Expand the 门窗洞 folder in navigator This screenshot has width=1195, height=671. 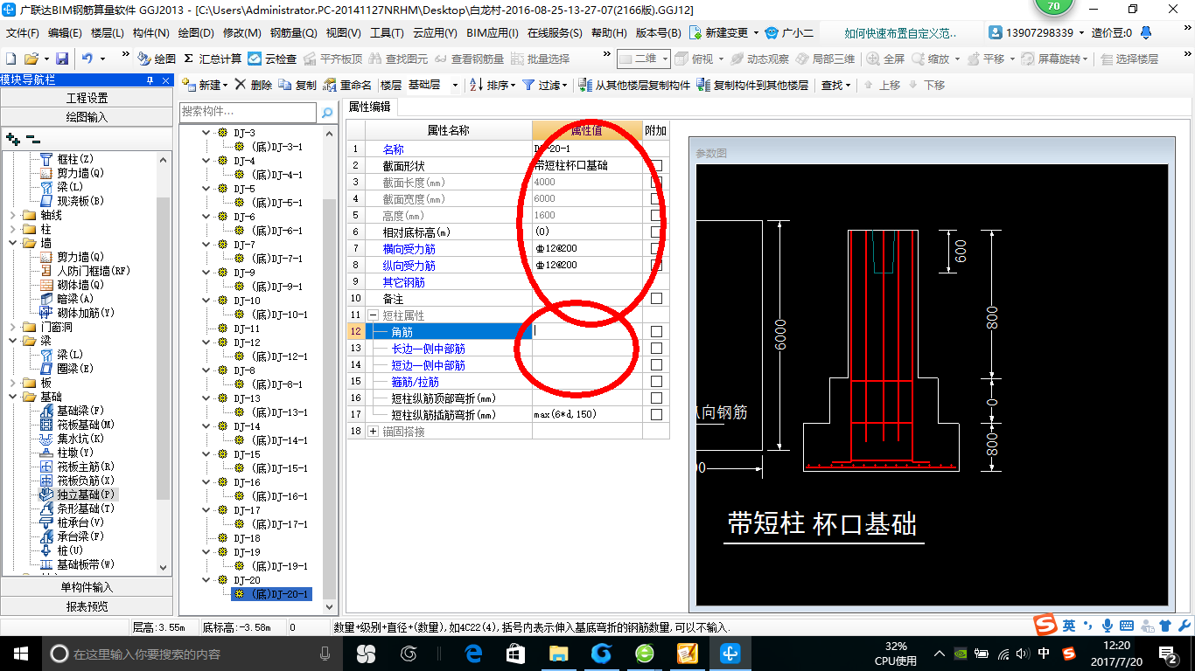(x=11, y=327)
